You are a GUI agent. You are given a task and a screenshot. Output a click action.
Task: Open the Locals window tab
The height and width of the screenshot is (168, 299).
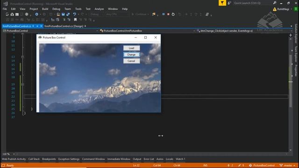[169, 159]
